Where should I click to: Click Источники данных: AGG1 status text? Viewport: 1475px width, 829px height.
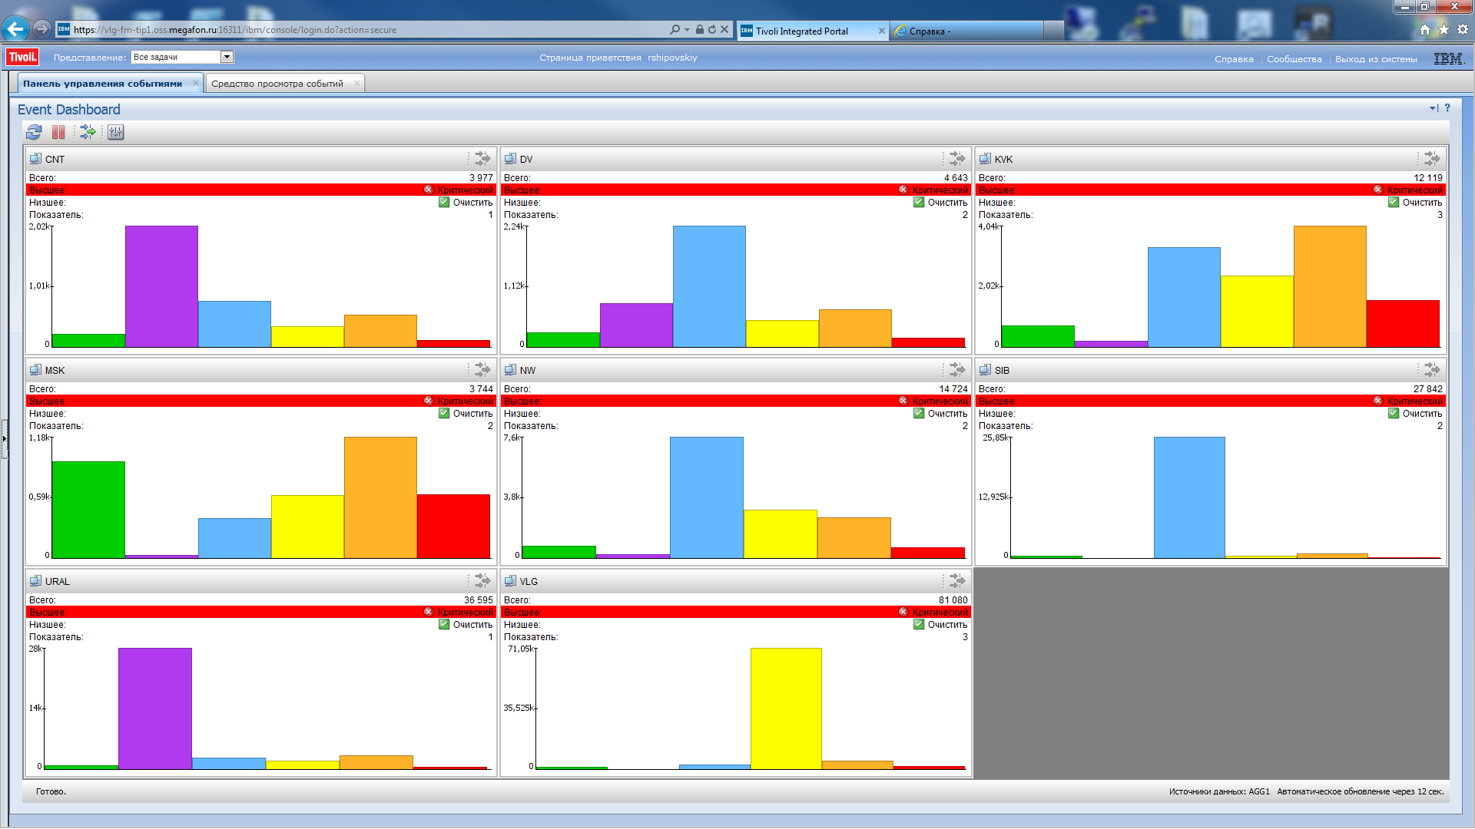(x=1219, y=791)
